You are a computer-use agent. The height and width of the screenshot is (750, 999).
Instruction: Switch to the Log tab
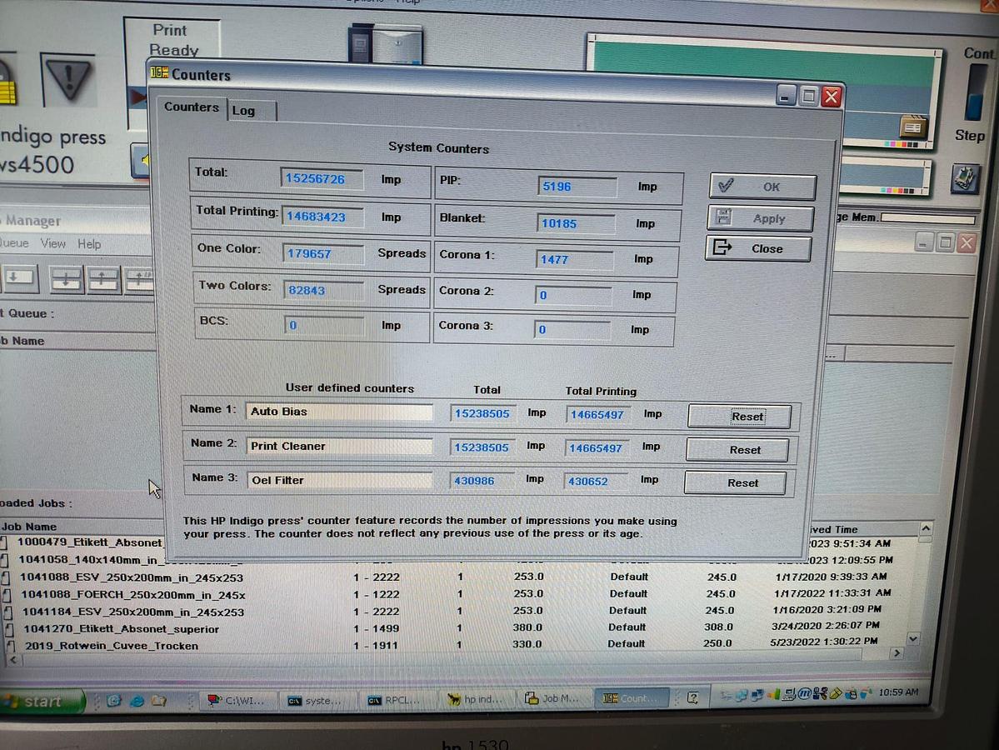pos(244,109)
